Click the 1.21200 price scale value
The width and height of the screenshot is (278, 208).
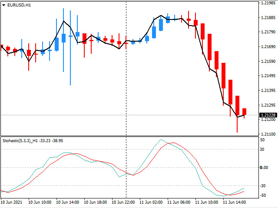268,120
